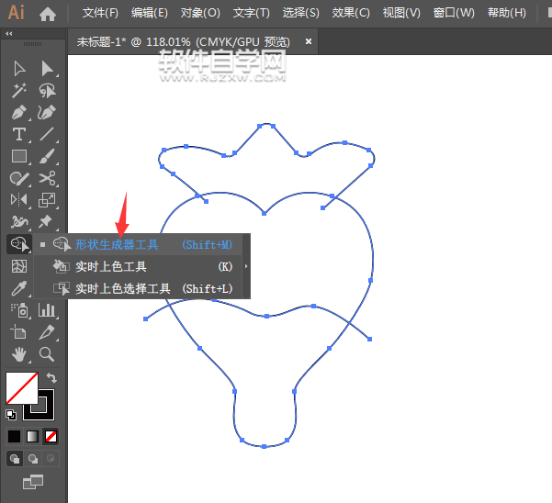Viewport: 552px width, 503px height.
Task: Select the Column Graph tool
Action: (47, 310)
